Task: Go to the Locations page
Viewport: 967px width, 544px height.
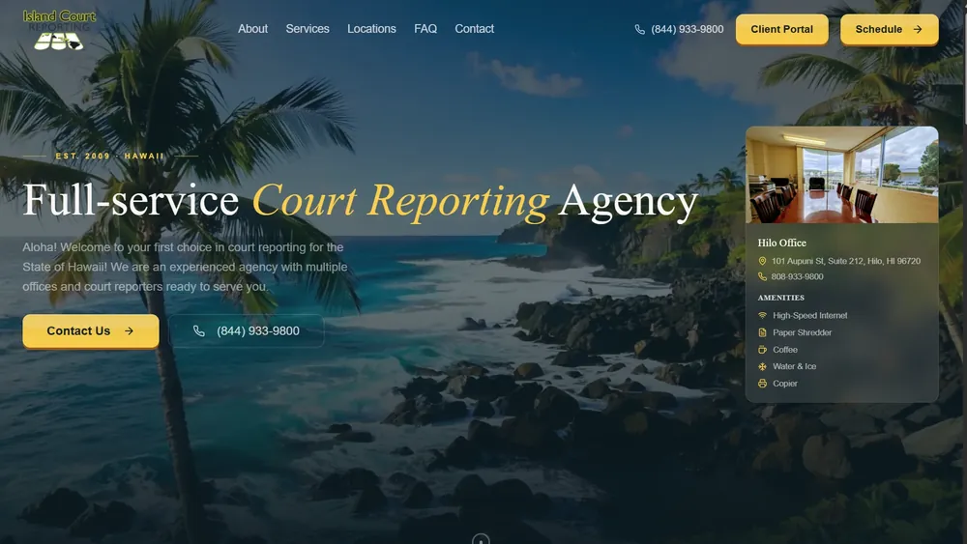Action: tap(371, 29)
